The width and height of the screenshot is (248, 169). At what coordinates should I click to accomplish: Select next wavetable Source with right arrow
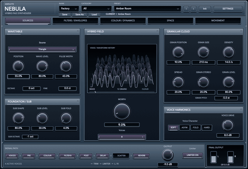73,49
